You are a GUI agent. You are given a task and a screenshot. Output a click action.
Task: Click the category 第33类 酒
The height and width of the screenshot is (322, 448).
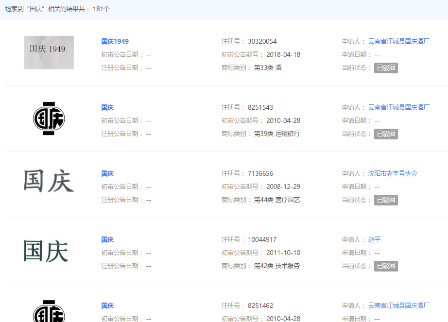(268, 68)
